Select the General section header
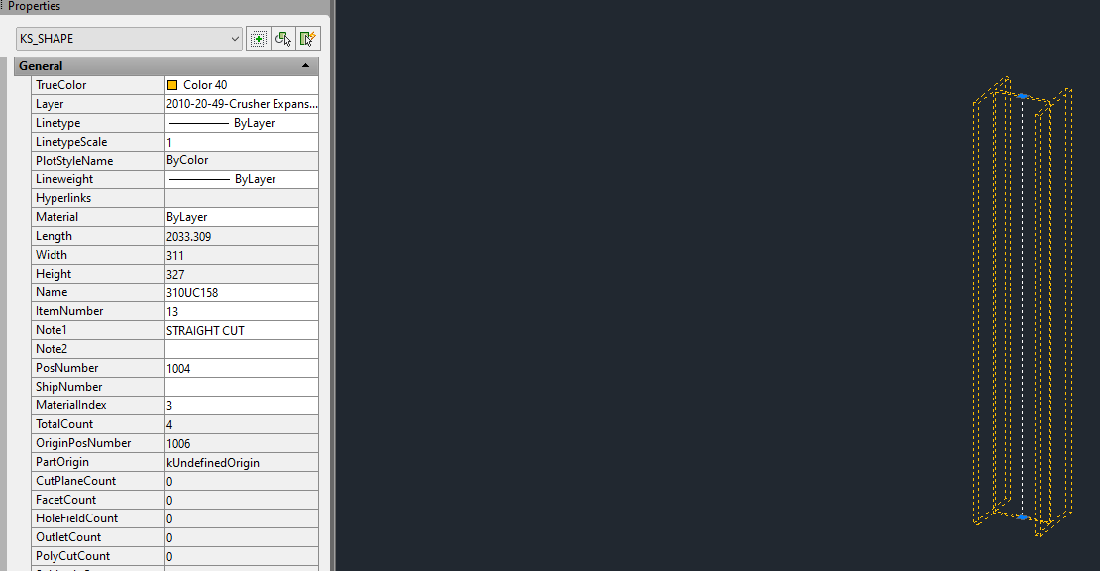Viewport: 1100px width, 571px height. tap(166, 66)
